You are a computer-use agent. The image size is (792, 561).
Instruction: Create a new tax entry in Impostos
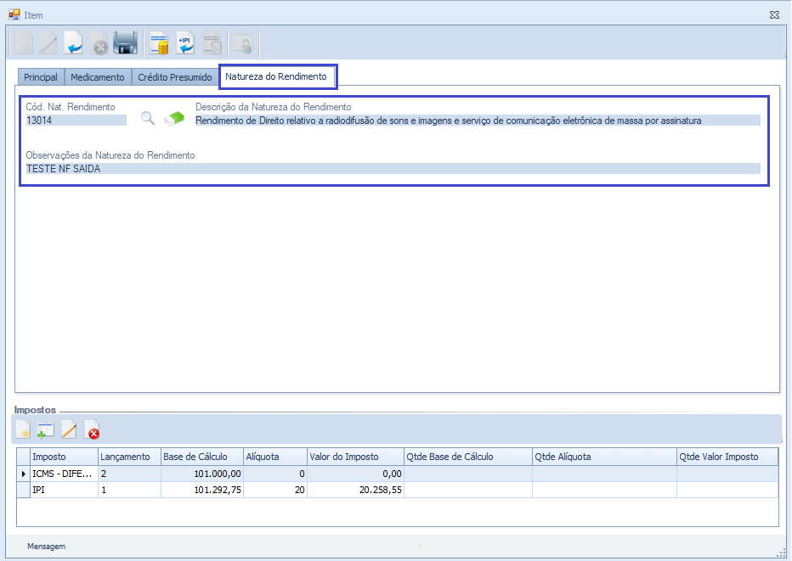tap(24, 430)
